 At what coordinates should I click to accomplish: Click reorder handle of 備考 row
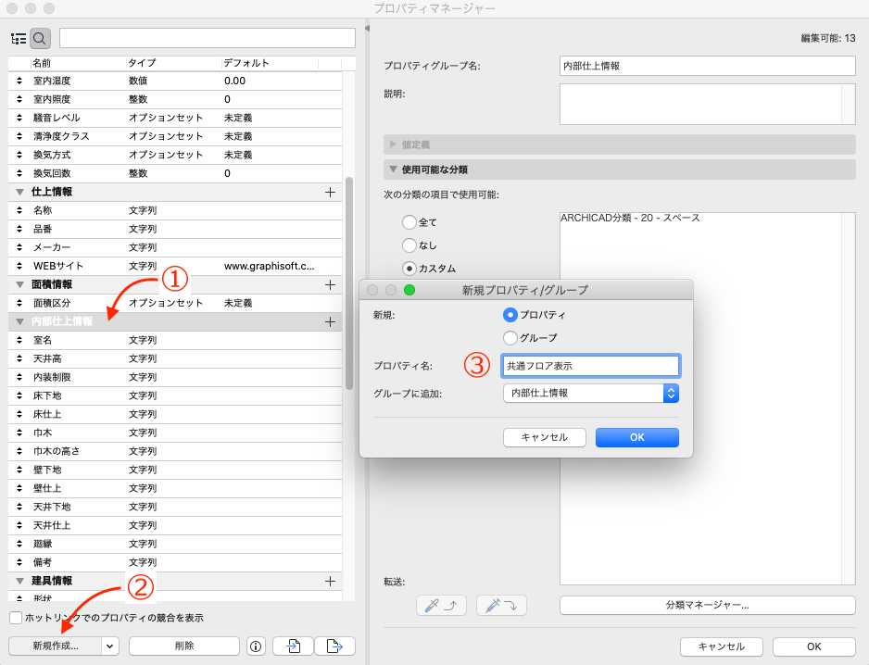[19, 562]
